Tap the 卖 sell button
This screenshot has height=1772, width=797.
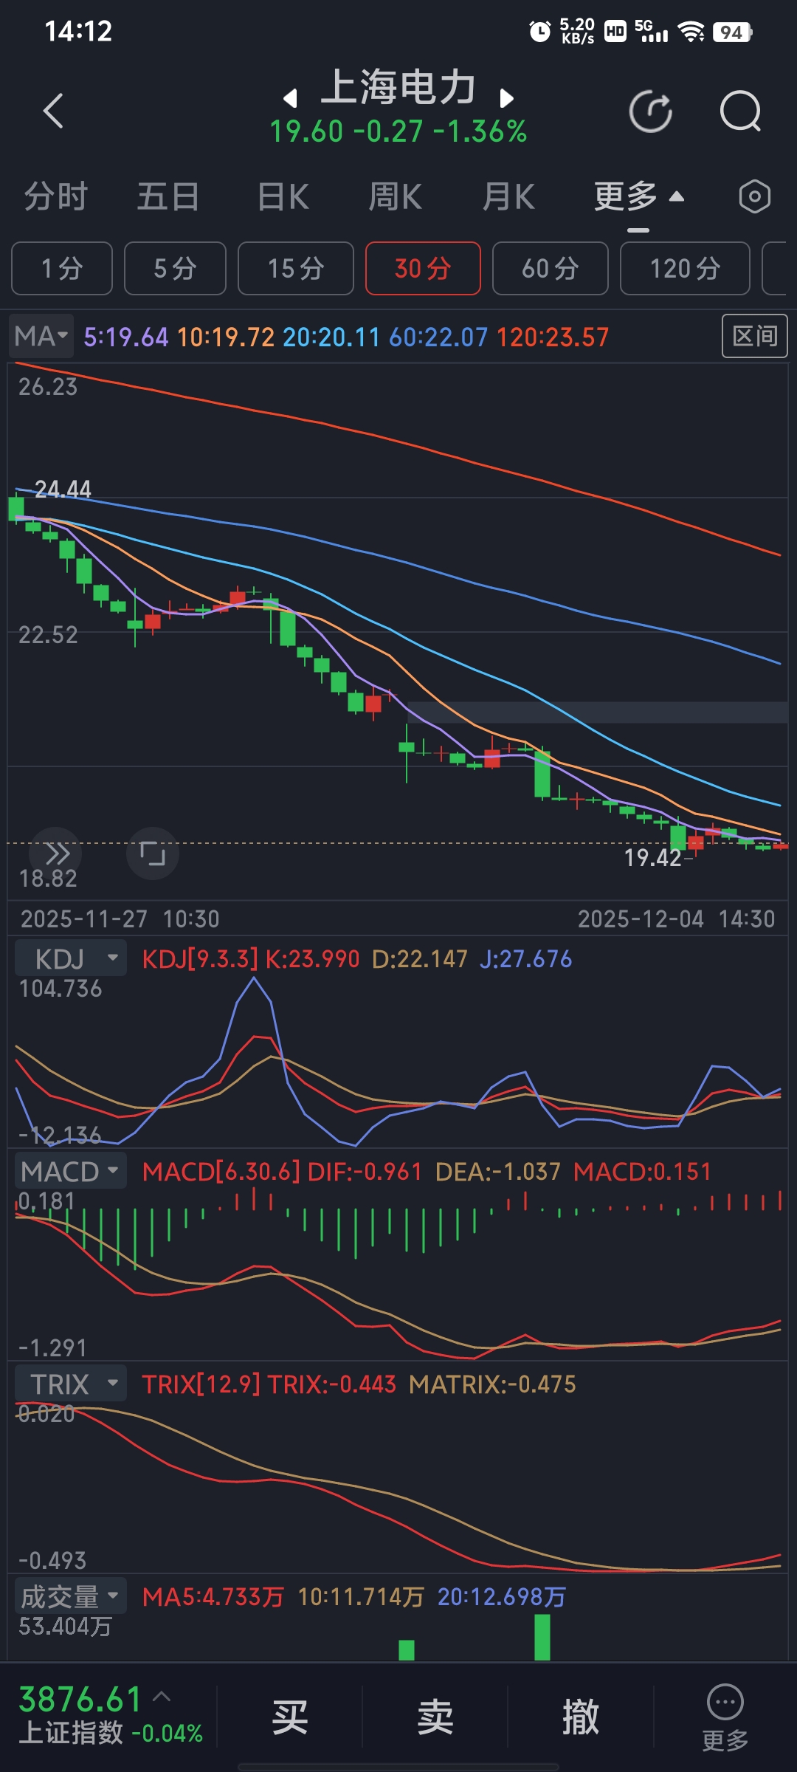435,1716
